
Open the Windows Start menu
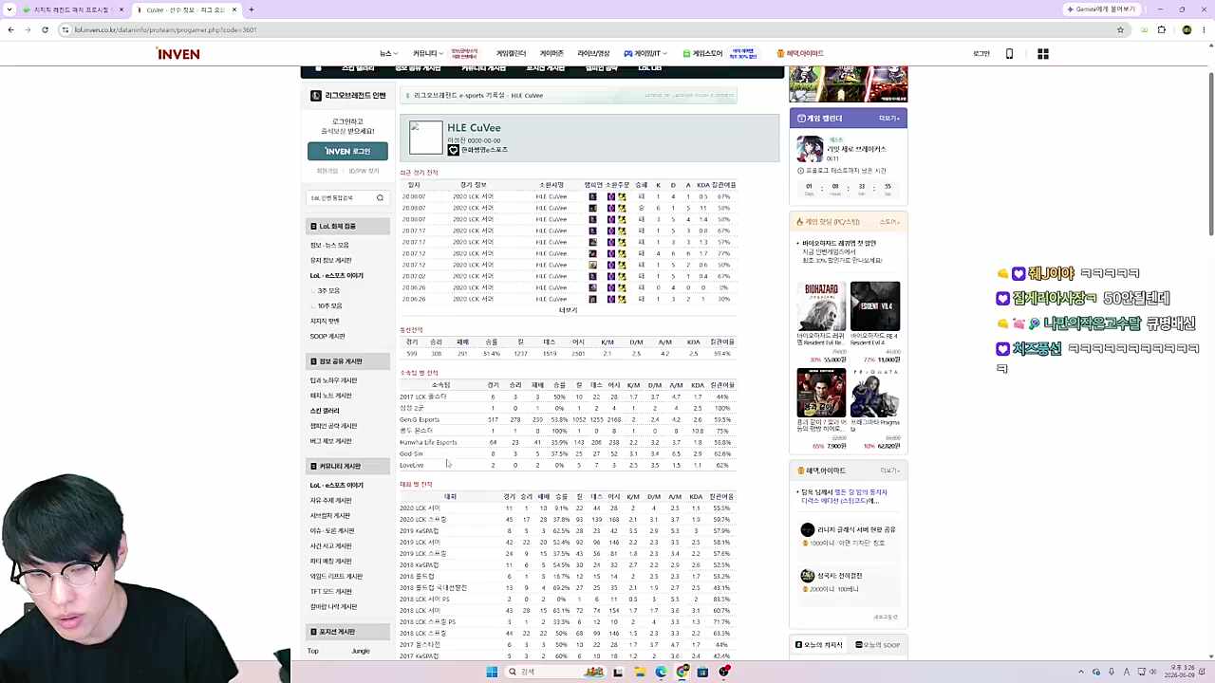(x=492, y=672)
